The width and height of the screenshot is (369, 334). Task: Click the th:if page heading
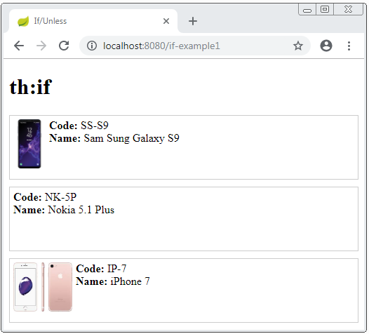[31, 87]
